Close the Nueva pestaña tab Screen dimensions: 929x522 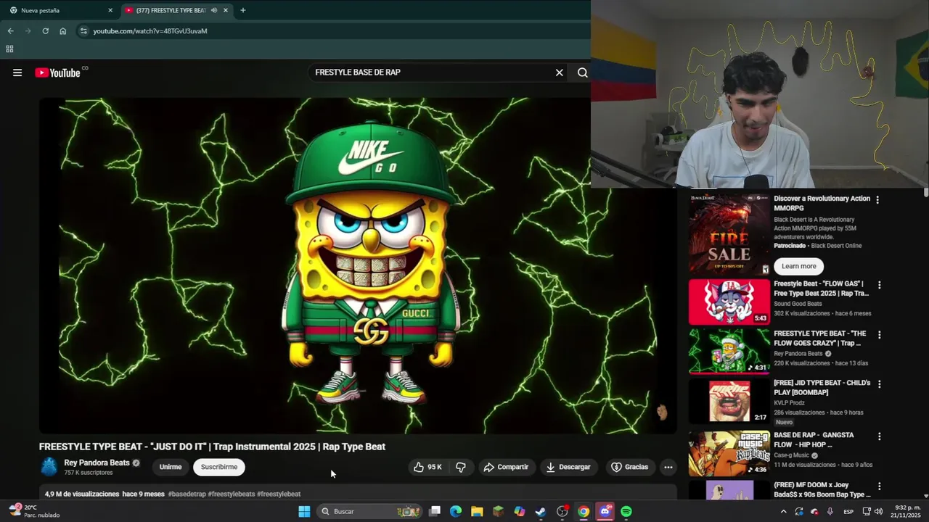[x=110, y=10]
